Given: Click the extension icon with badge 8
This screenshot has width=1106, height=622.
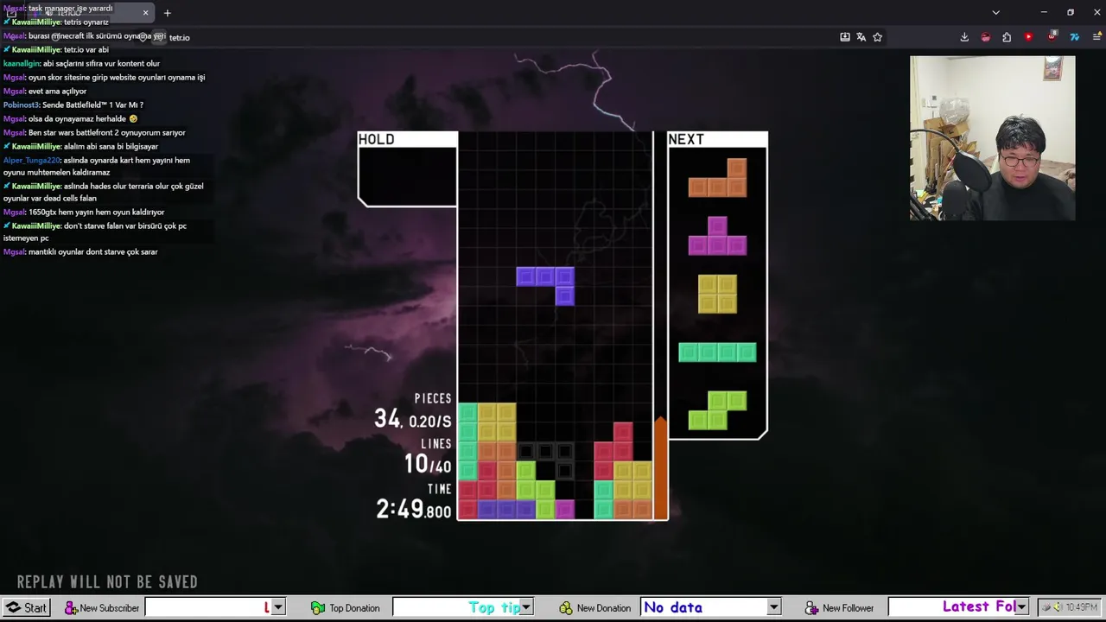Looking at the screenshot, I should pyautogui.click(x=1052, y=37).
